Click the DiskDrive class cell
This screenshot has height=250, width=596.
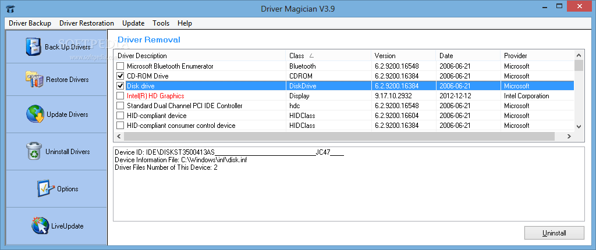pos(303,86)
